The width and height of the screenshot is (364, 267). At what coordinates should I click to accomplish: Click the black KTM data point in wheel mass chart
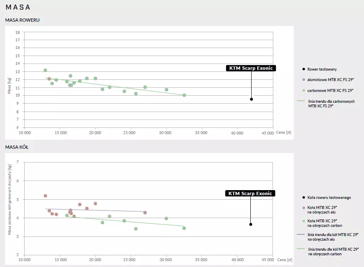251,224
